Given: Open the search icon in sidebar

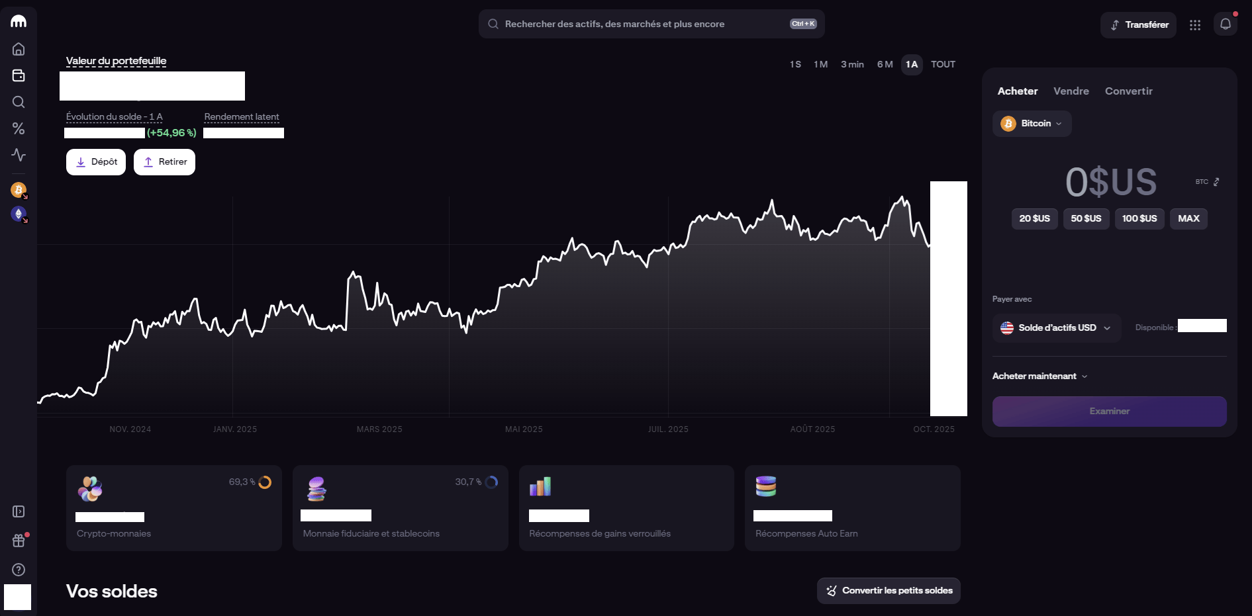Looking at the screenshot, I should click(x=18, y=102).
